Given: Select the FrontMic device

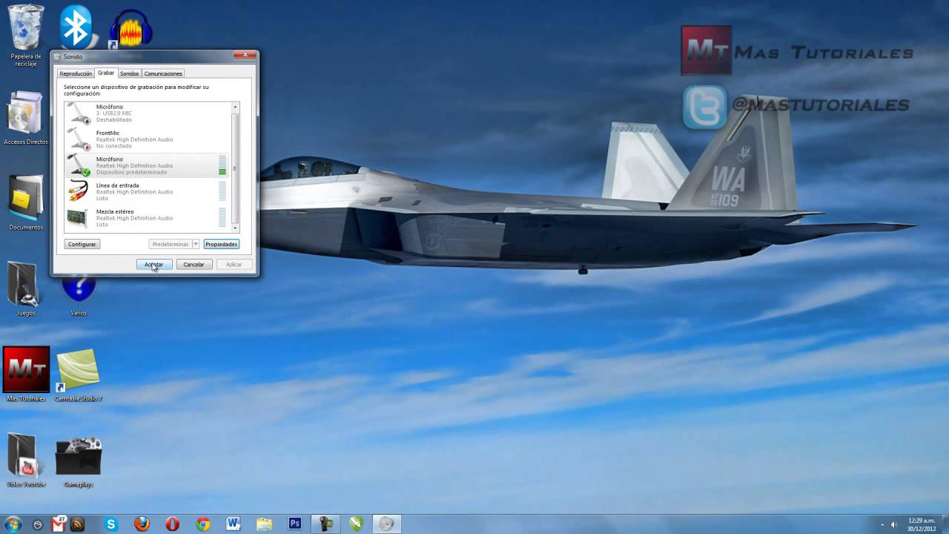Looking at the screenshot, I should [148, 139].
